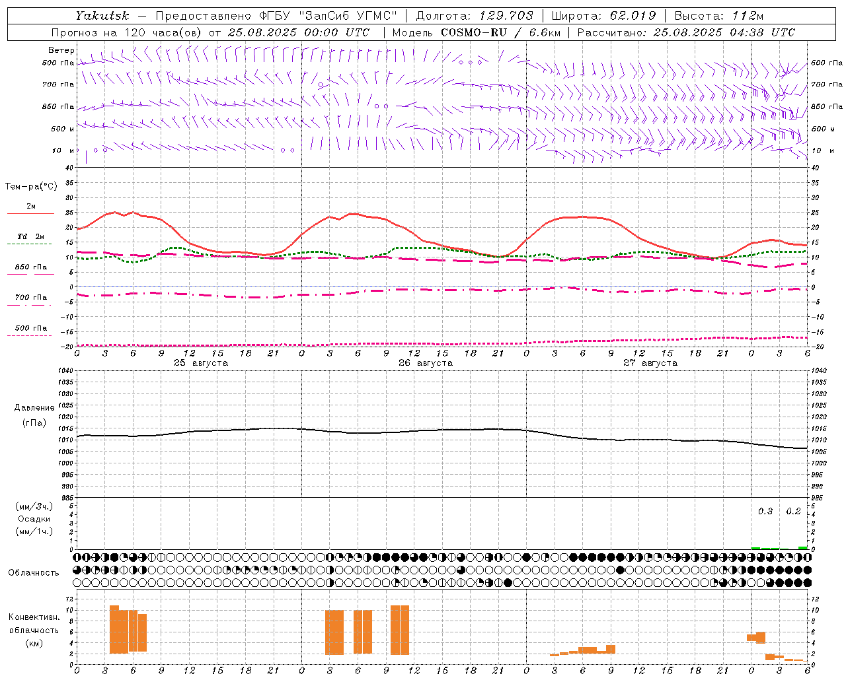846x676 pixels.
Task: Click the 25 августа date label
Action: tap(201, 363)
